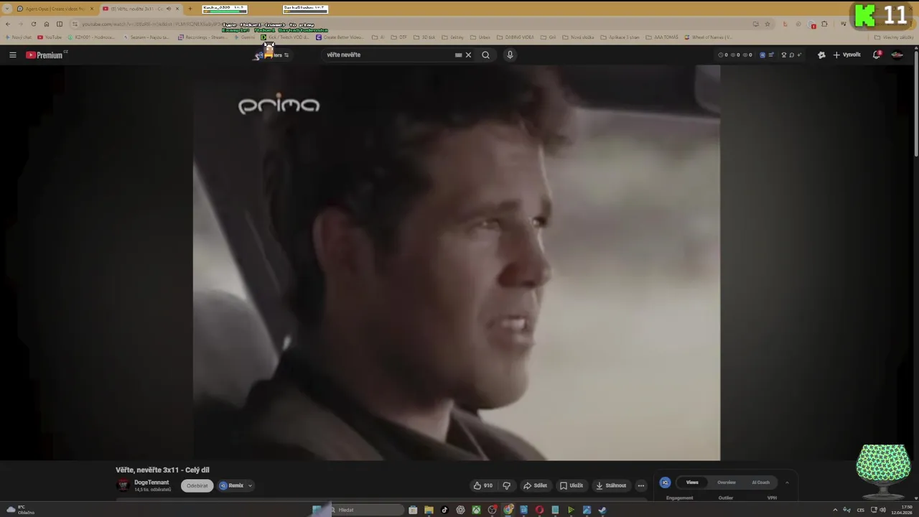
Task: Clear the search box with the X
Action: pyautogui.click(x=468, y=55)
